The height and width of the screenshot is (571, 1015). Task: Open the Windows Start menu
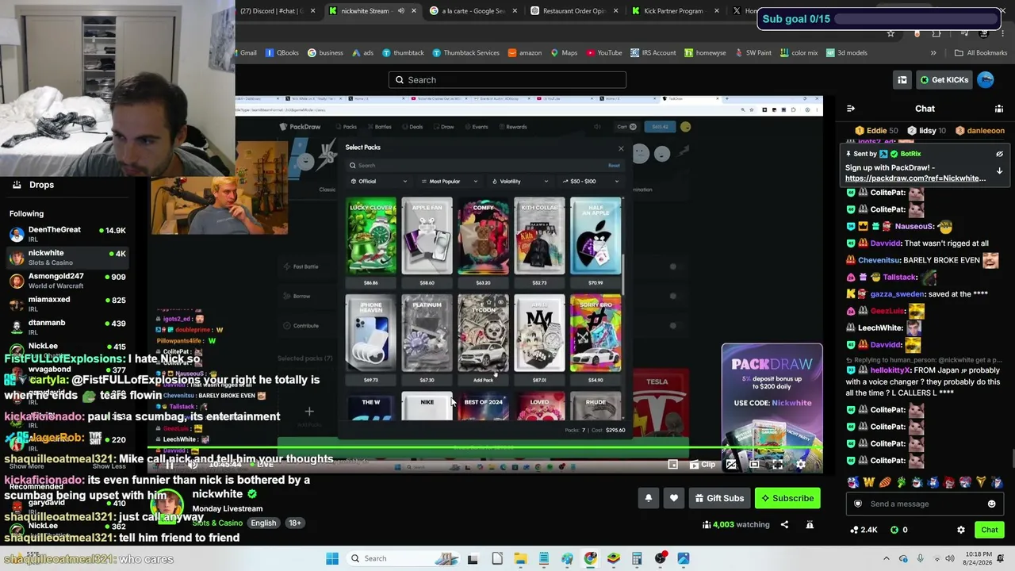tap(332, 558)
